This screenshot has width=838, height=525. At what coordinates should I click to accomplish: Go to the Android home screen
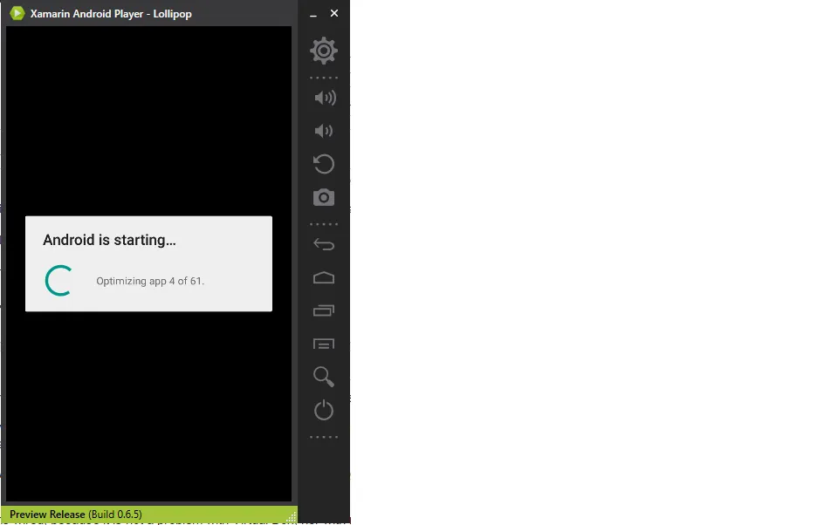323,277
